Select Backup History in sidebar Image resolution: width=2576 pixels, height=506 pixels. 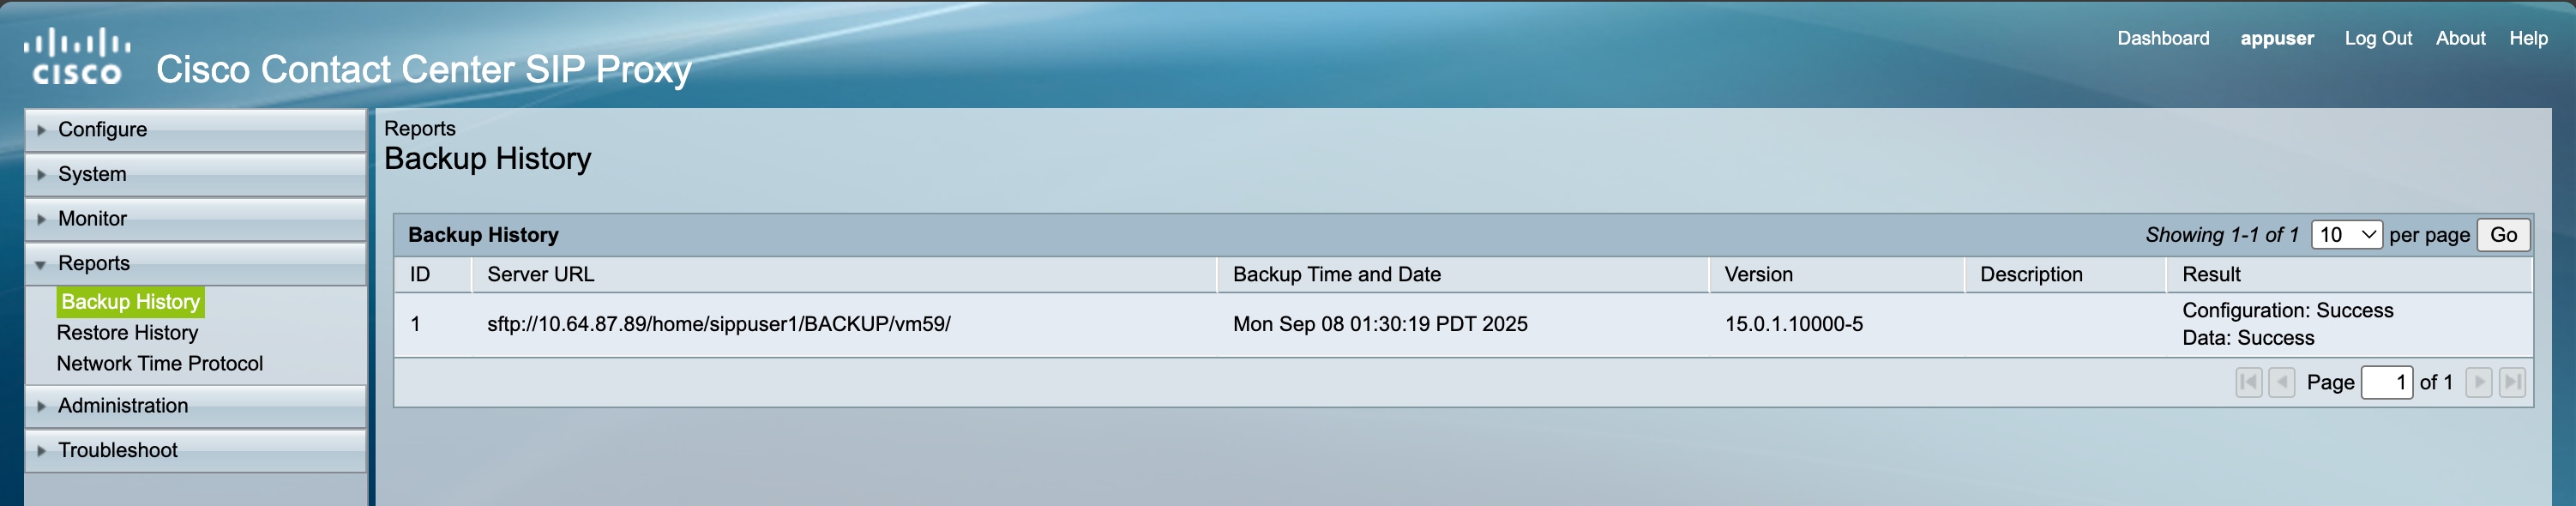coord(130,302)
